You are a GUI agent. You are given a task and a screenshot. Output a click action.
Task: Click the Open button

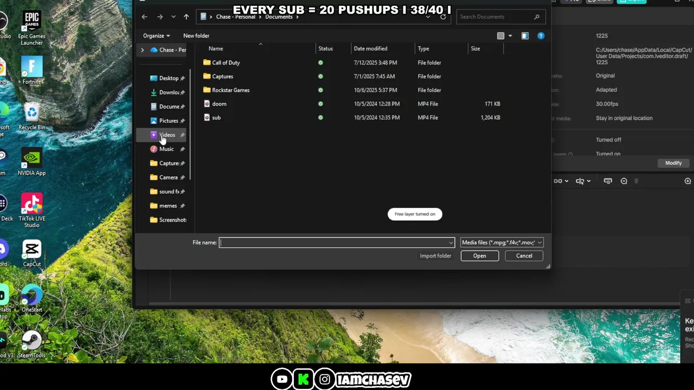480,256
